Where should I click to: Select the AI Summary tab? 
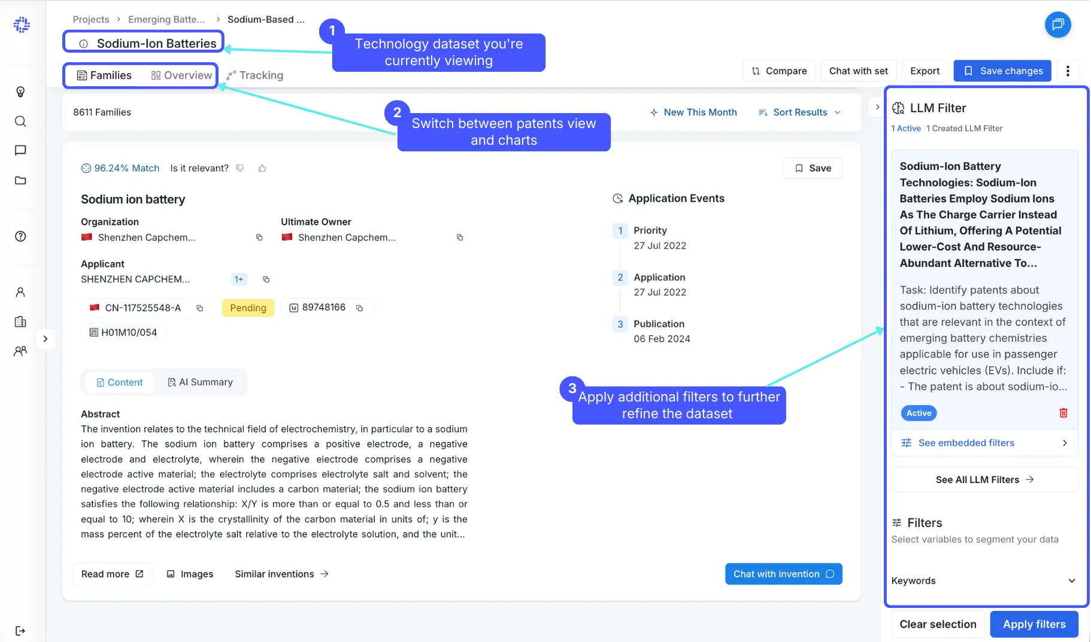coord(200,382)
